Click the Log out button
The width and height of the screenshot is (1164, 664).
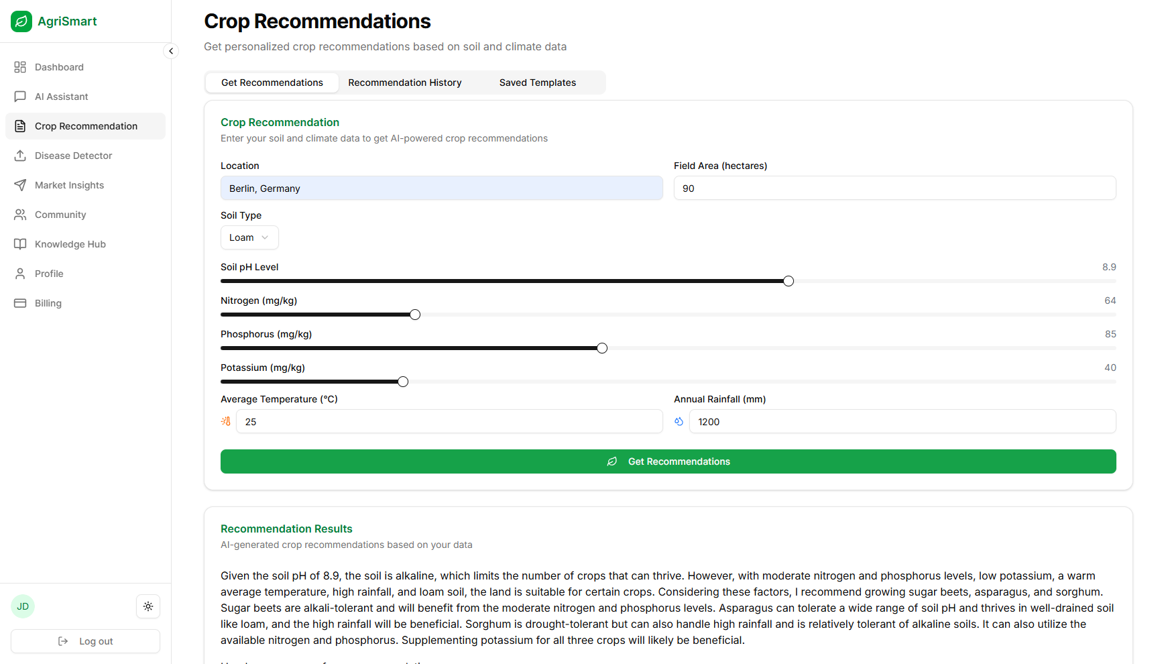(x=86, y=641)
